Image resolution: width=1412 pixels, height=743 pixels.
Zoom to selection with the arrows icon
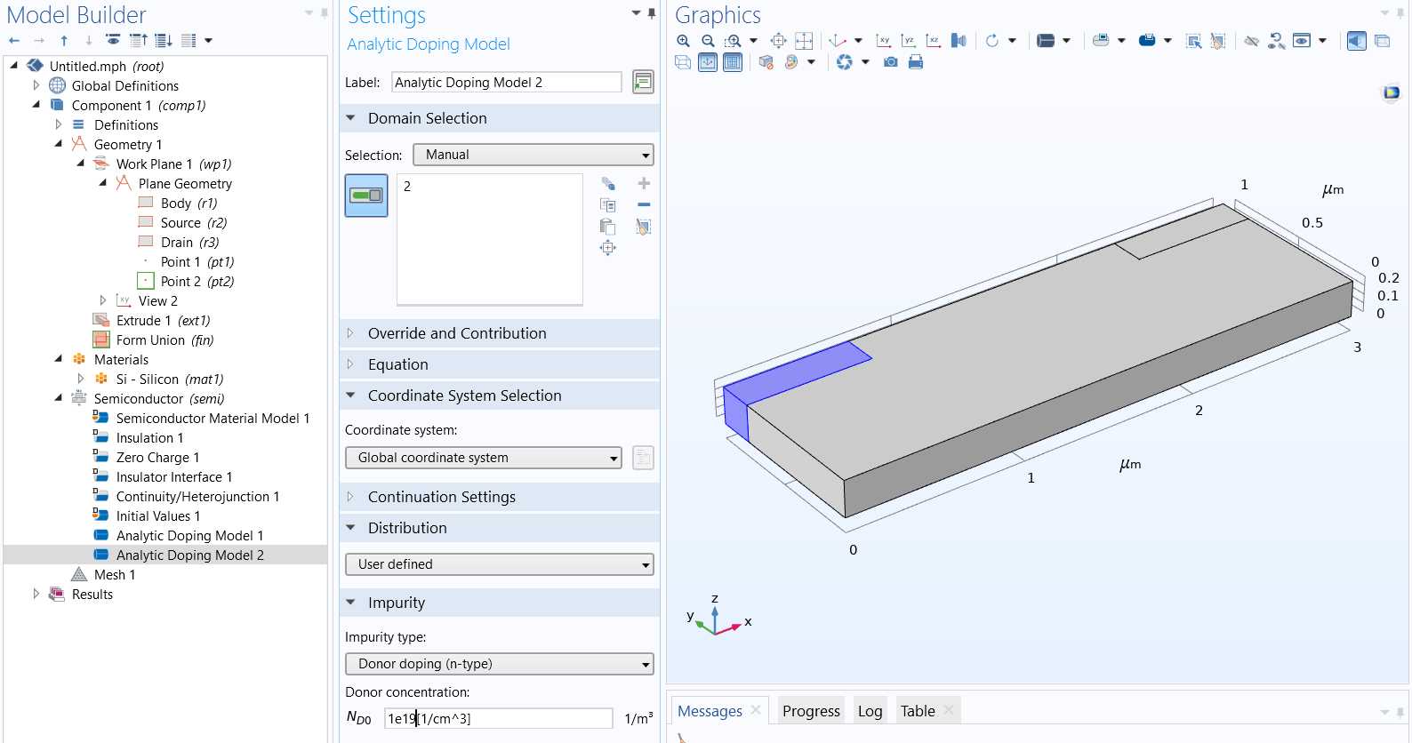(x=608, y=248)
